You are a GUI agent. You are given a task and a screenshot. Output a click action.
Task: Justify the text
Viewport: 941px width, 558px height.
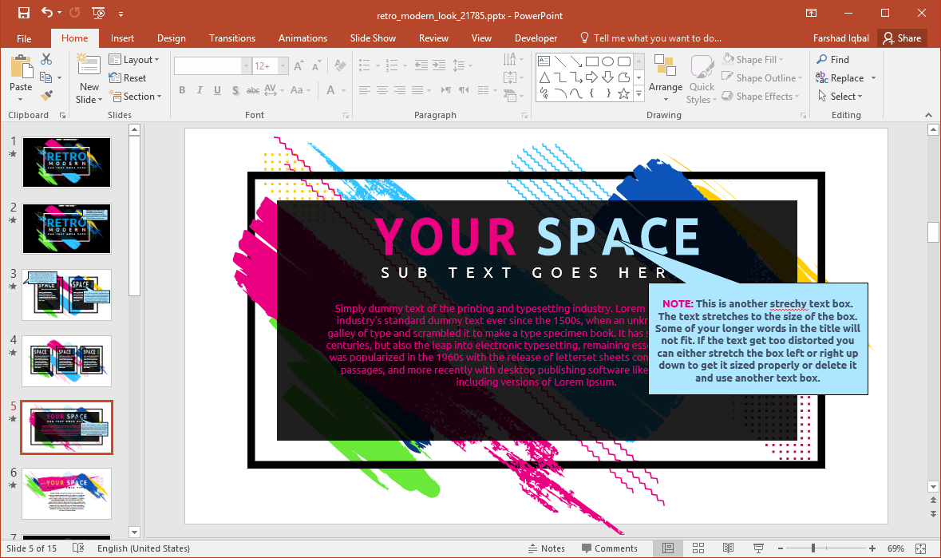[x=417, y=90]
